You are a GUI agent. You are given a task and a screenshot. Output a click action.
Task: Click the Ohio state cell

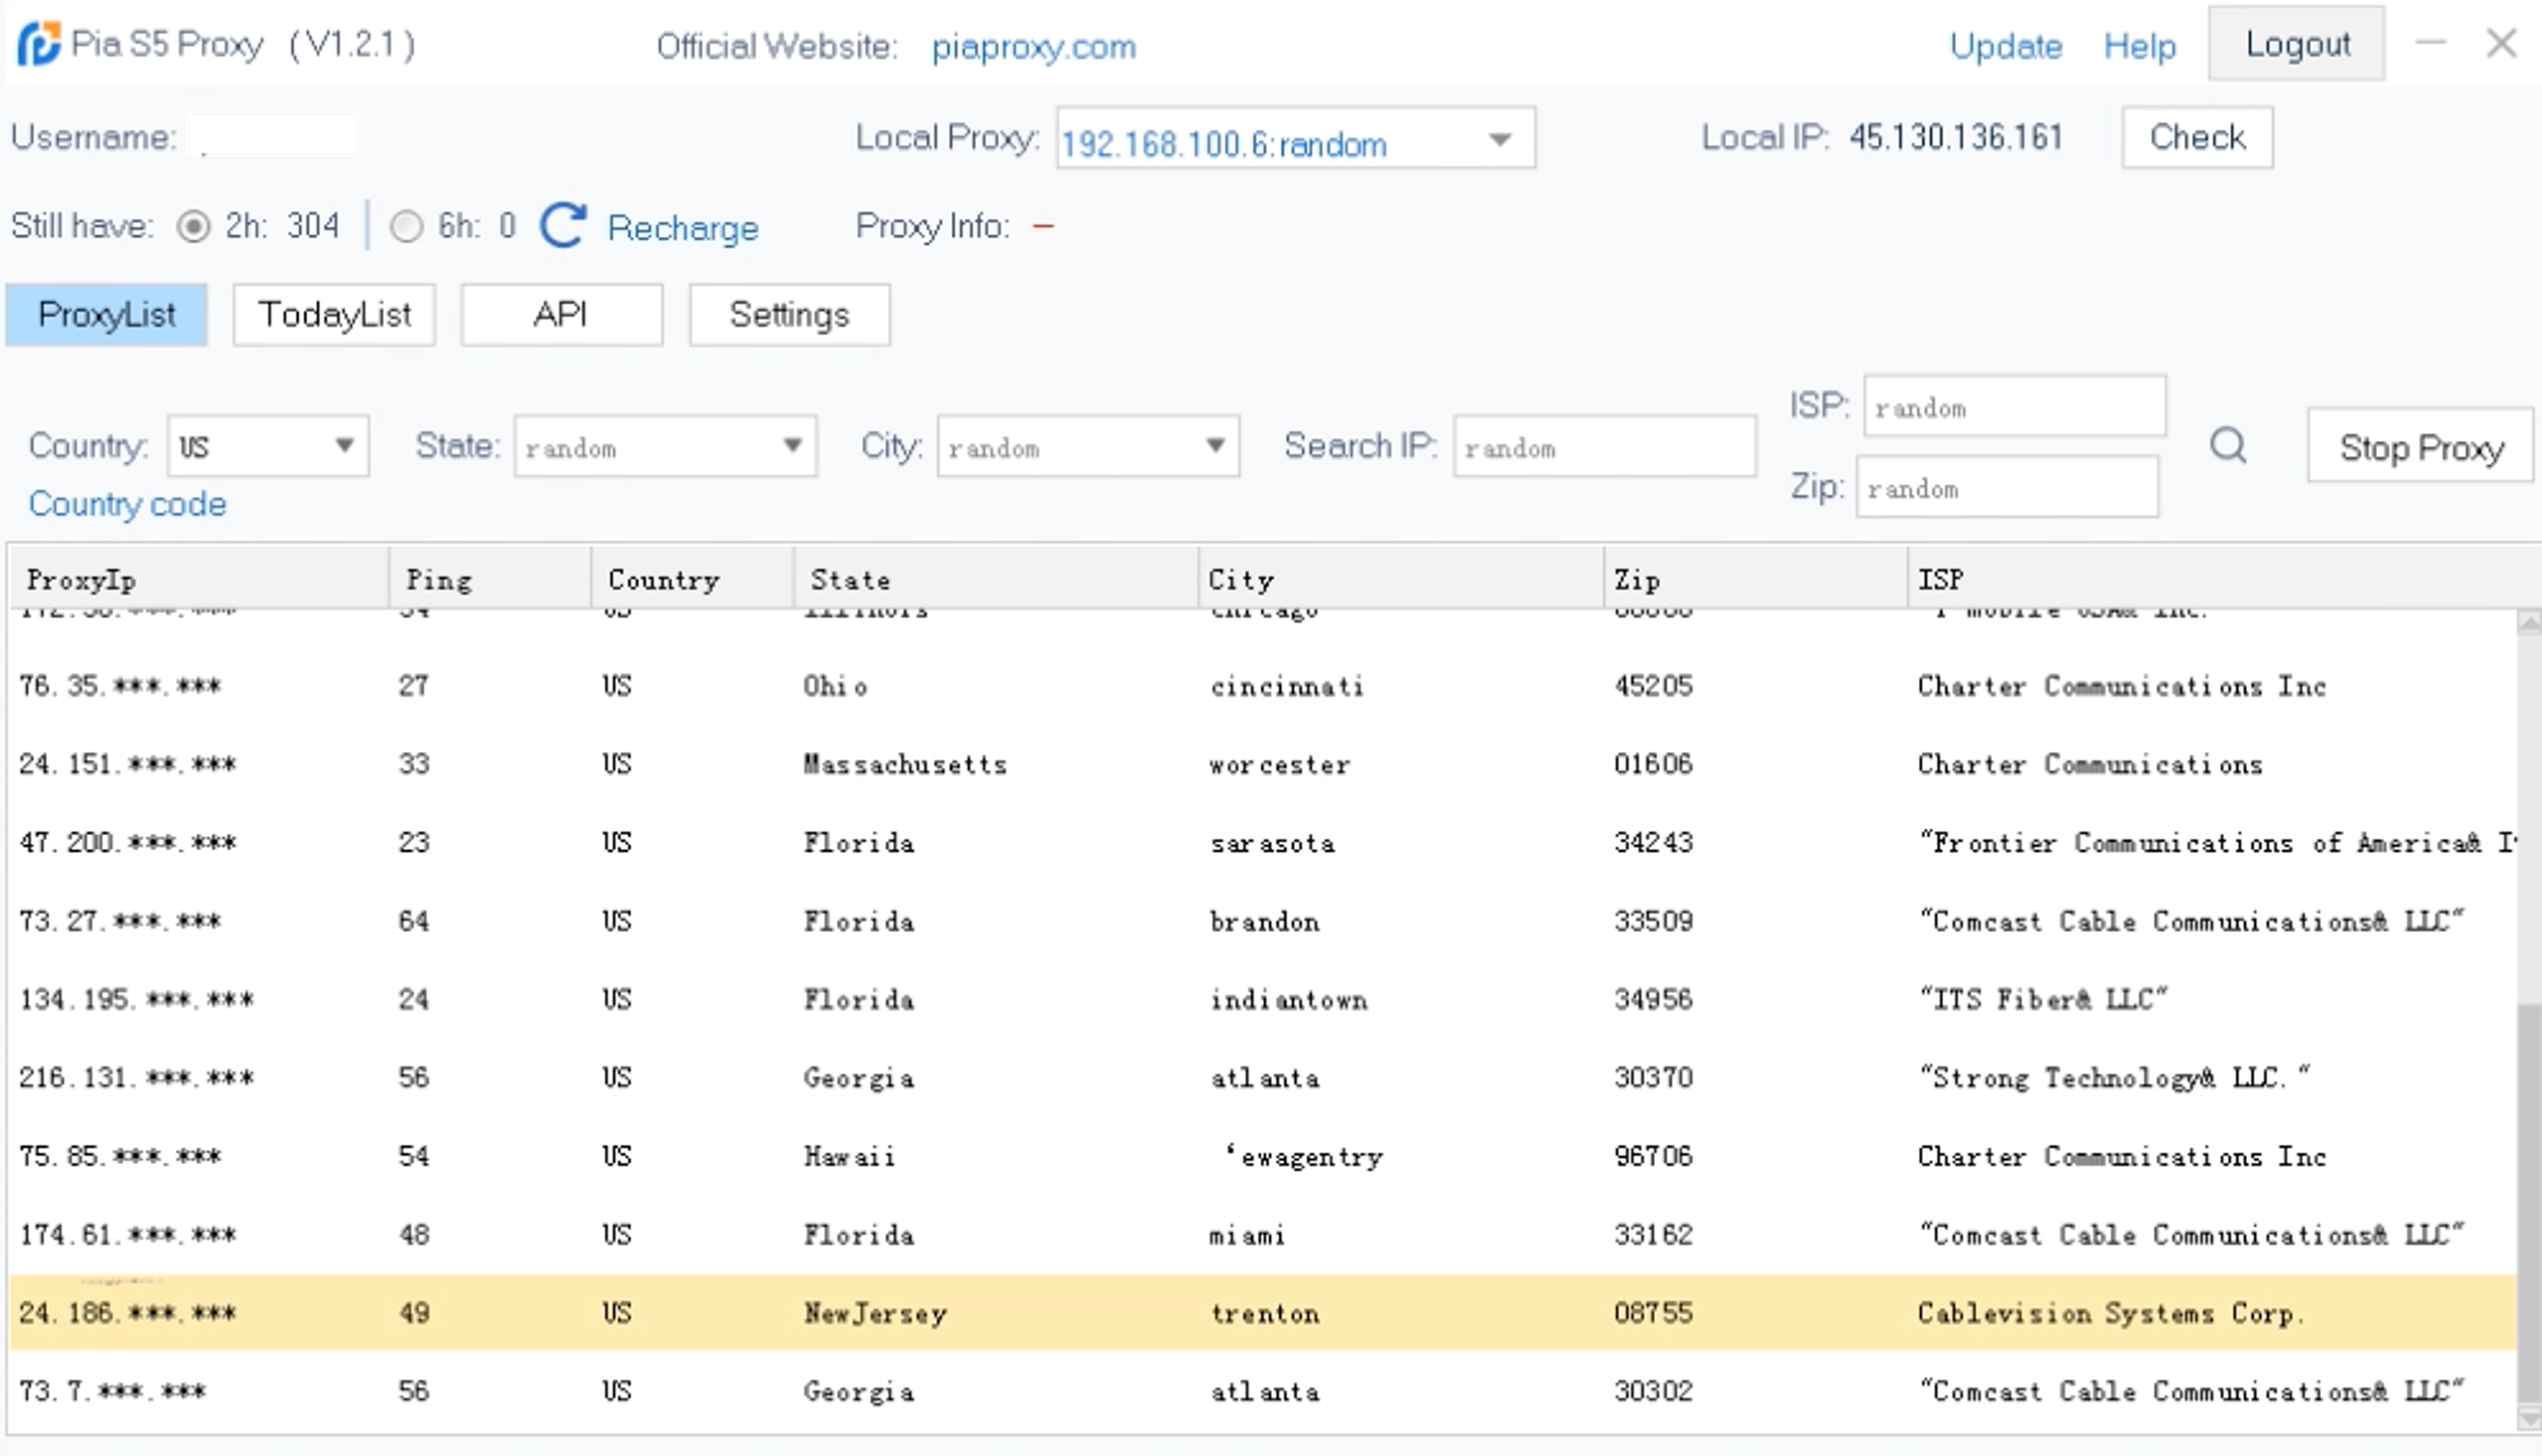click(x=835, y=686)
